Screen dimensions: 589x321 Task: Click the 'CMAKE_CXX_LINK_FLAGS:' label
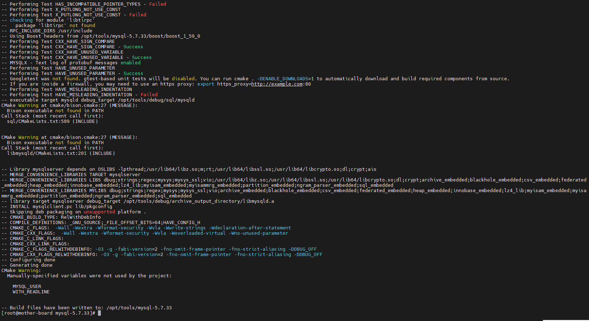pos(40,244)
